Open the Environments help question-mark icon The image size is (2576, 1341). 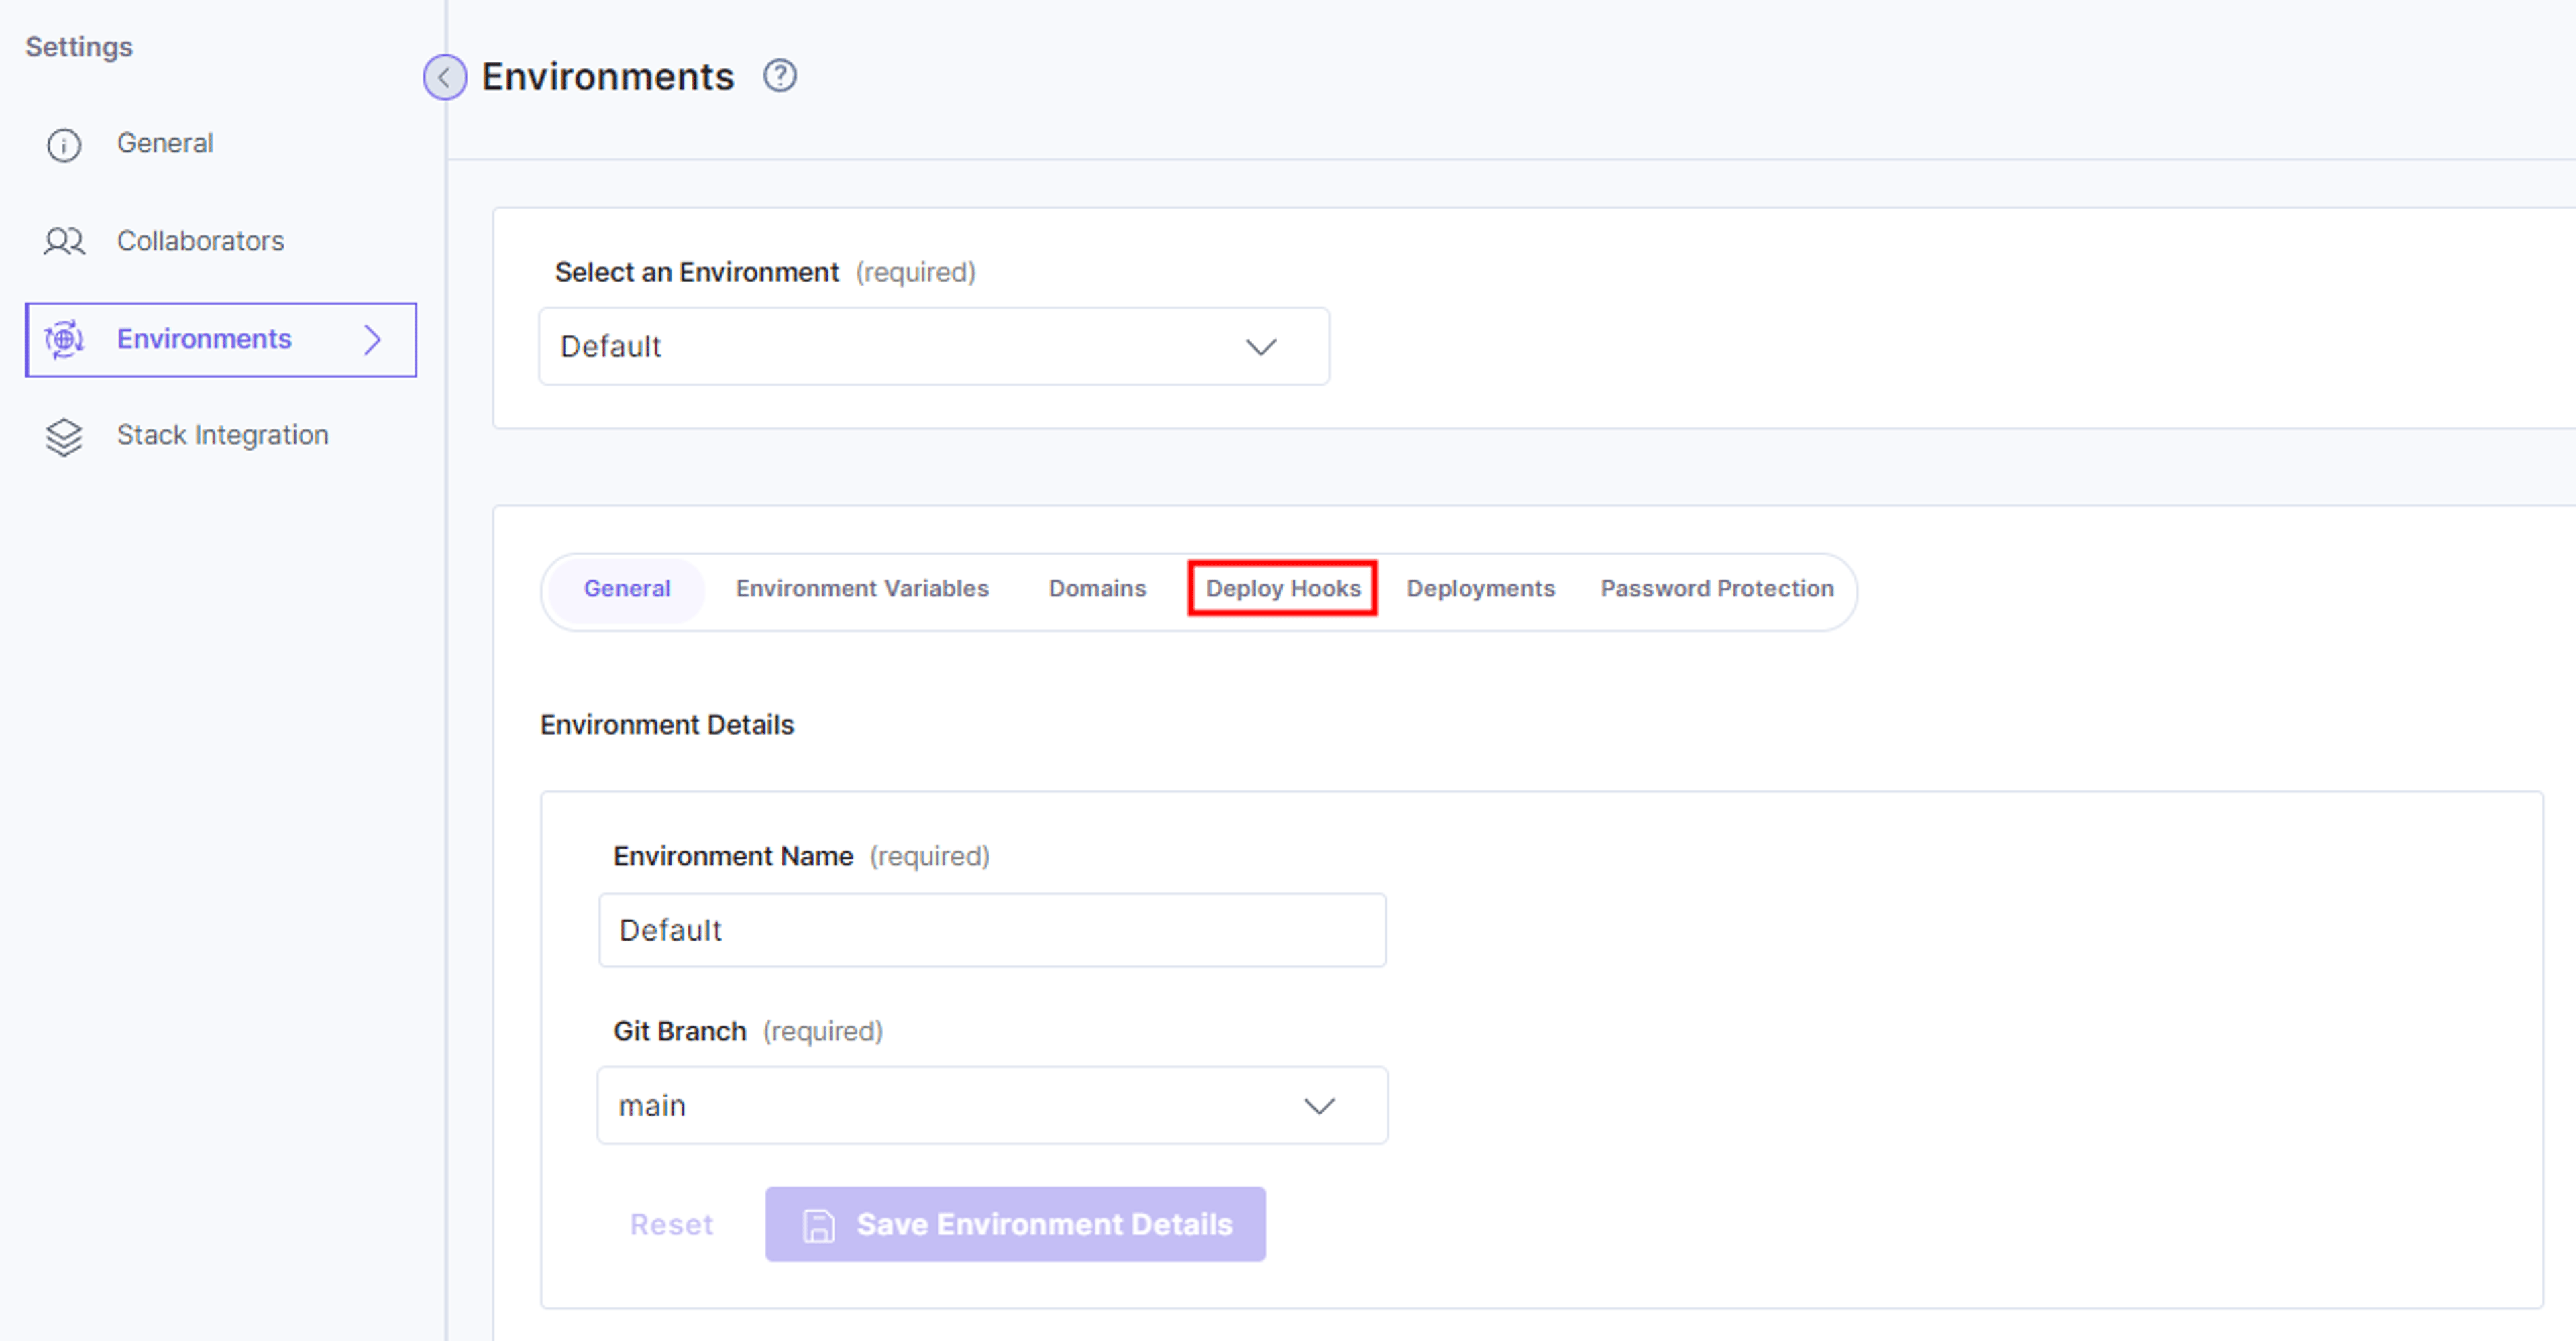[x=780, y=76]
